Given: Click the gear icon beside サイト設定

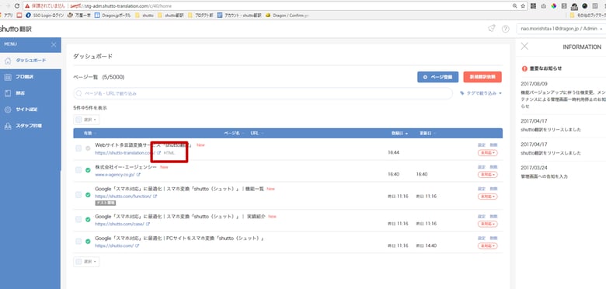Looking at the screenshot, I should (8, 110).
